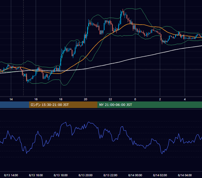Click the 8/14 00:00 date label
Screen dimensions: 202x178
pyautogui.click(x=135, y=175)
